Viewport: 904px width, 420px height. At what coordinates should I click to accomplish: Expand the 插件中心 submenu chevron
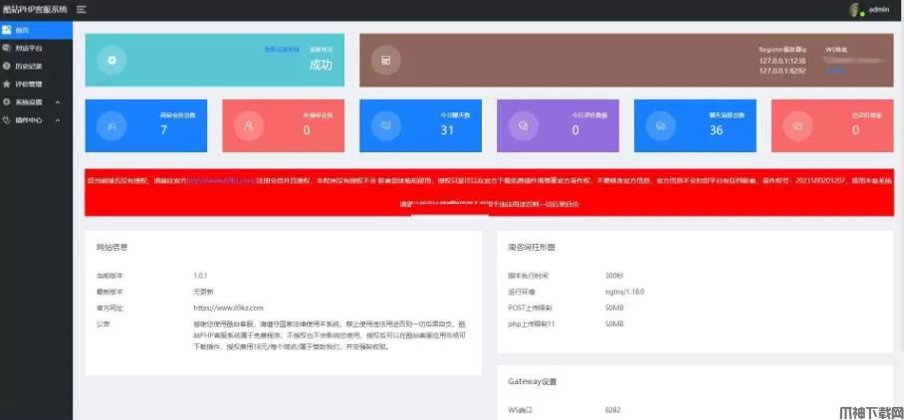(58, 121)
